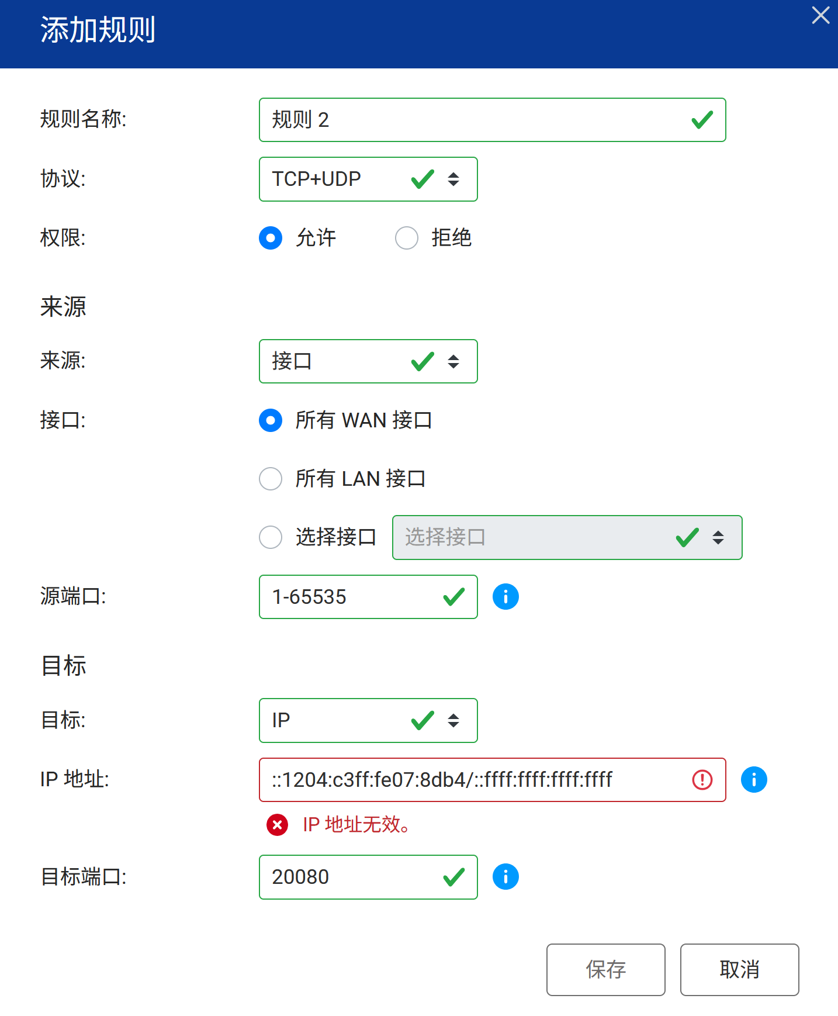This screenshot has width=838, height=1016.
Task: Close the Add Rule dialog with X
Action: click(820, 16)
